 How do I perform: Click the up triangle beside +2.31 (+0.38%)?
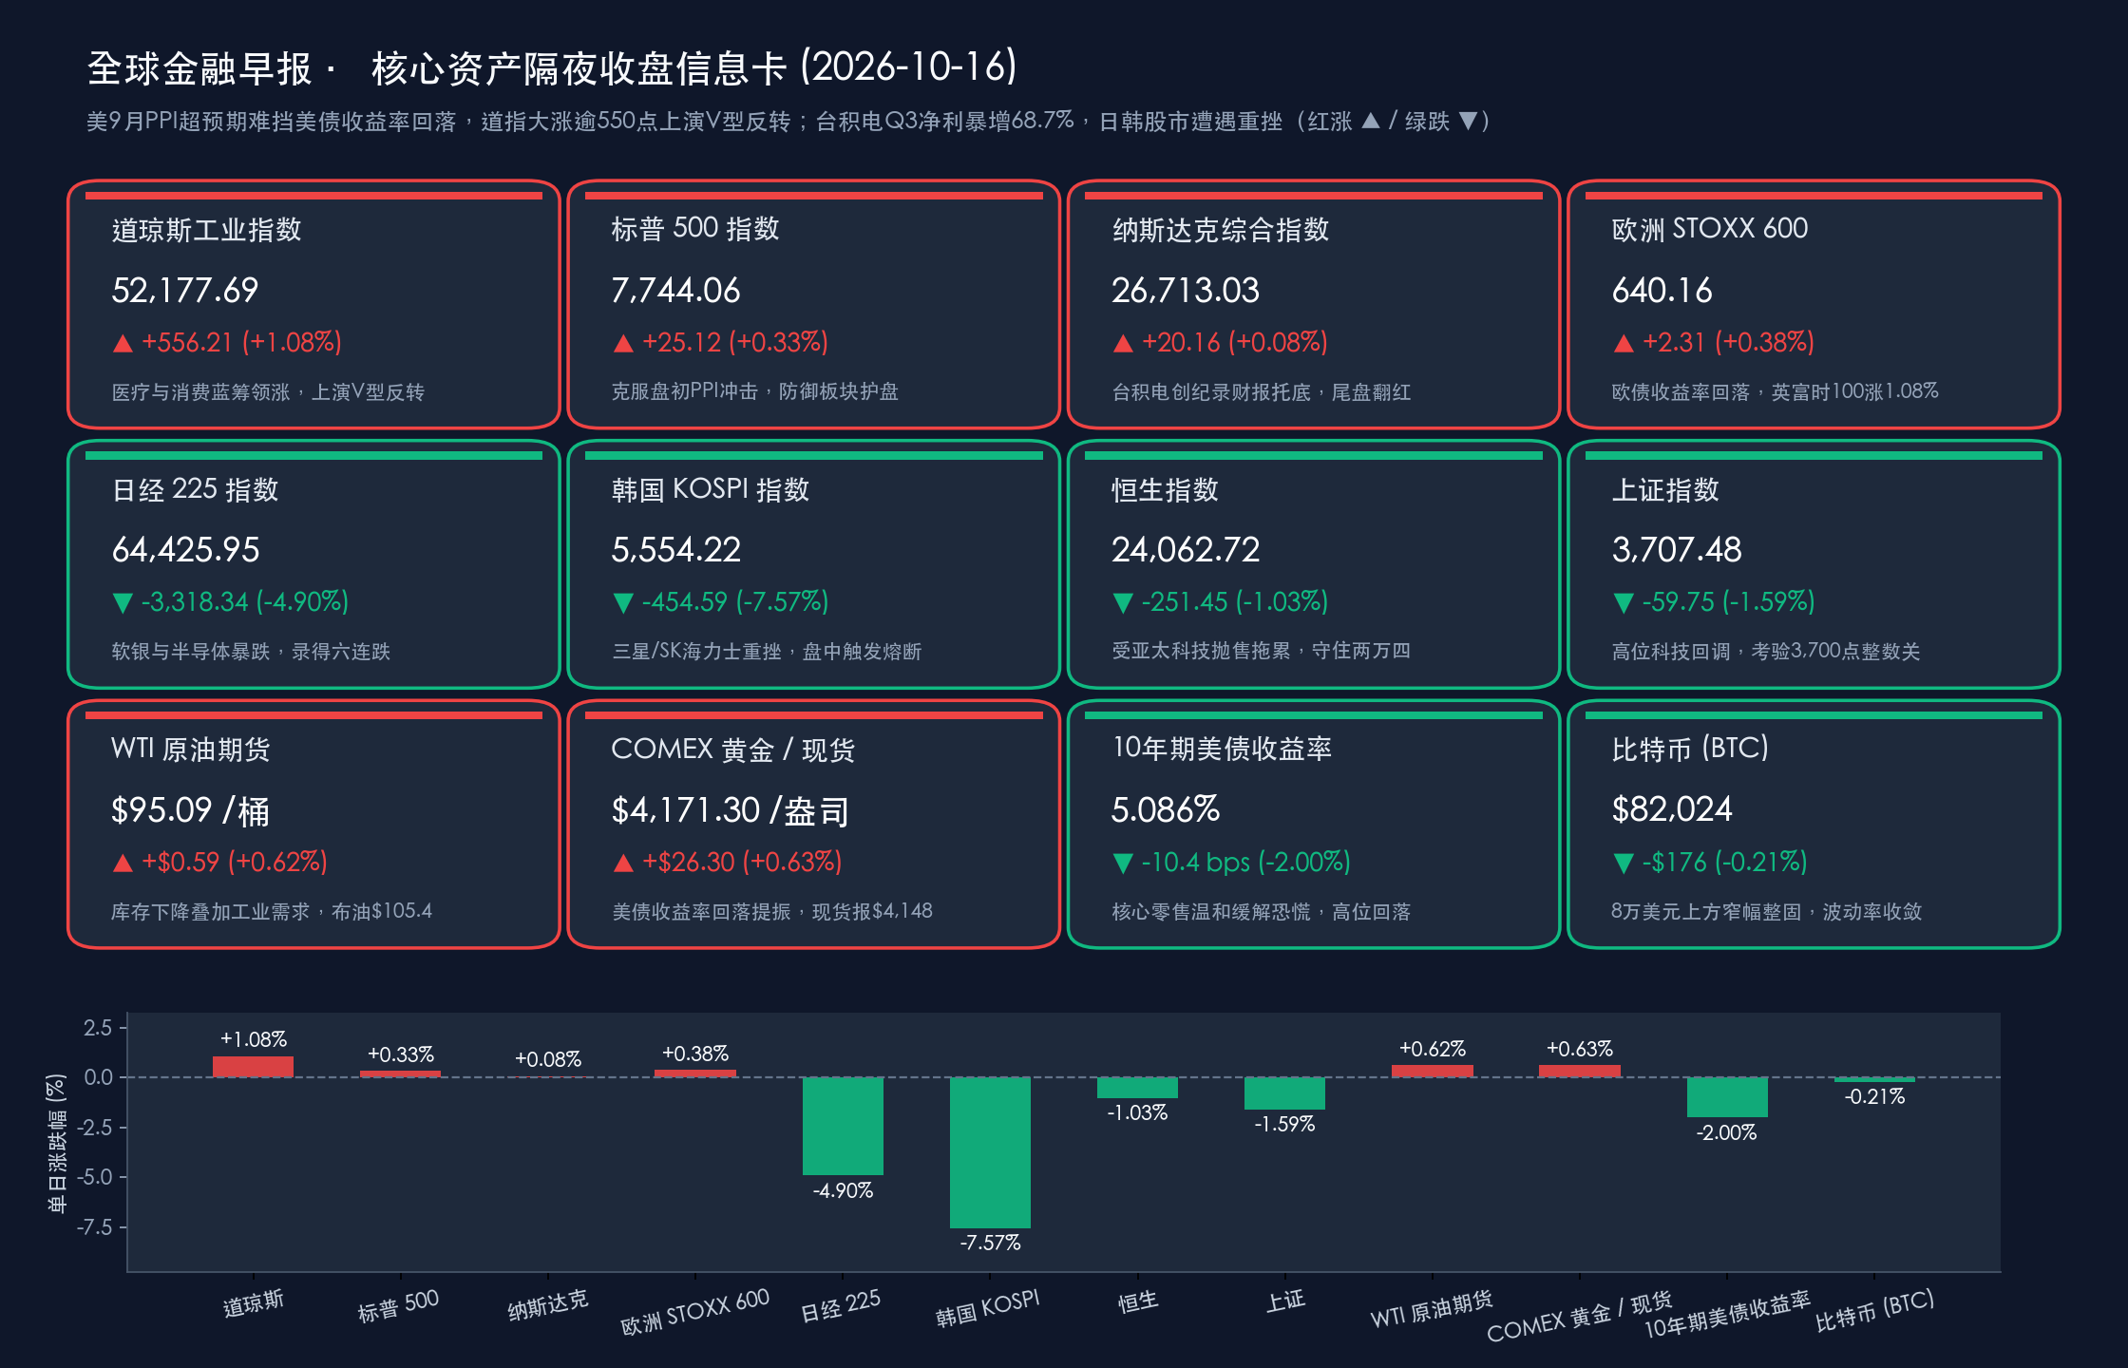[x=1624, y=343]
